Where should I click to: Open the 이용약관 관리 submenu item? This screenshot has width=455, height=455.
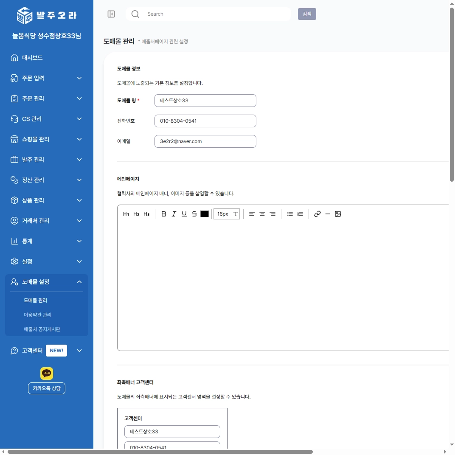point(37,315)
